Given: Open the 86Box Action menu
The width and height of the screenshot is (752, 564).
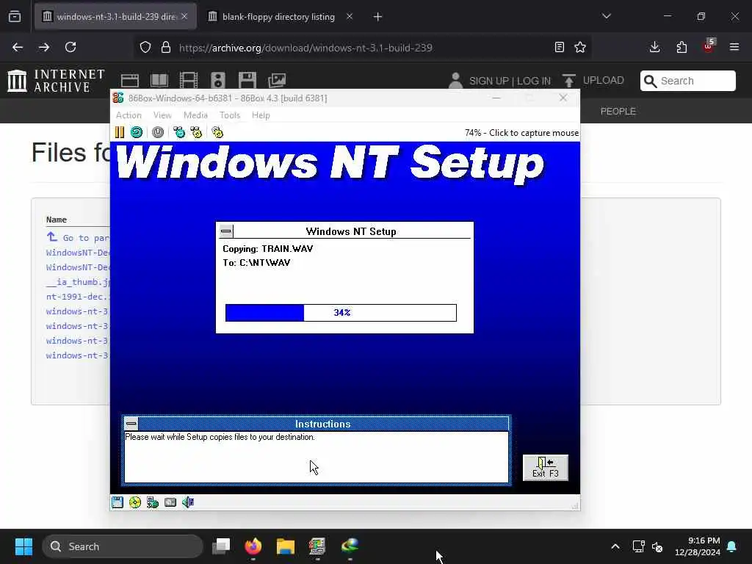Looking at the screenshot, I should point(129,115).
